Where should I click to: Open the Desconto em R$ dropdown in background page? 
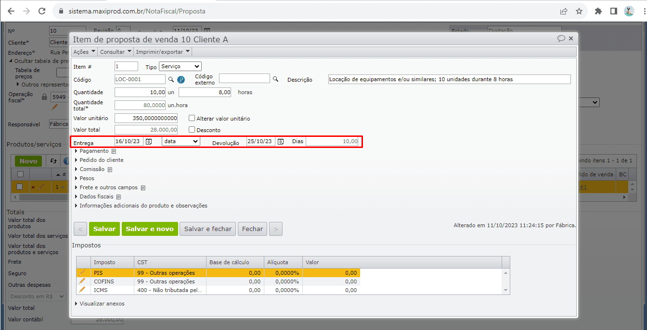point(37,296)
